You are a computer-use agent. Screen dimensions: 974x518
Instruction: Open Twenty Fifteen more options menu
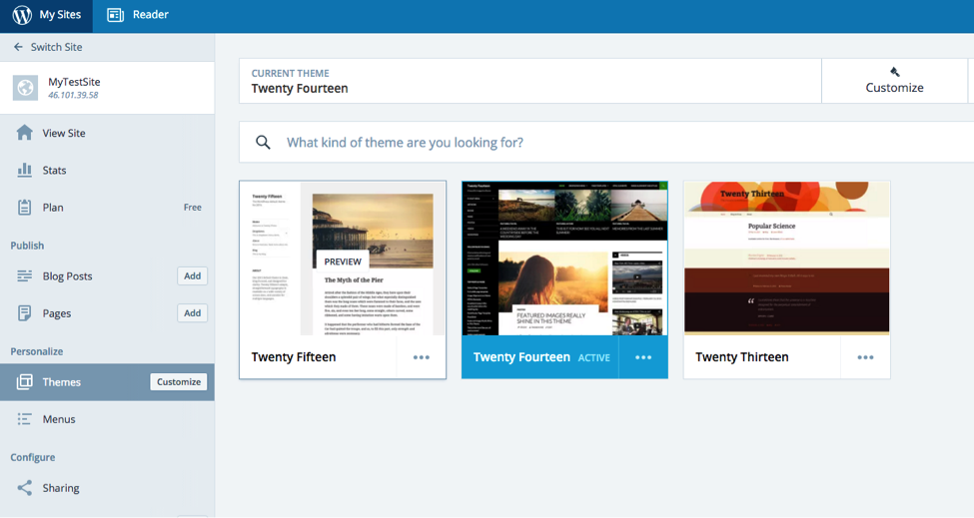pos(422,357)
